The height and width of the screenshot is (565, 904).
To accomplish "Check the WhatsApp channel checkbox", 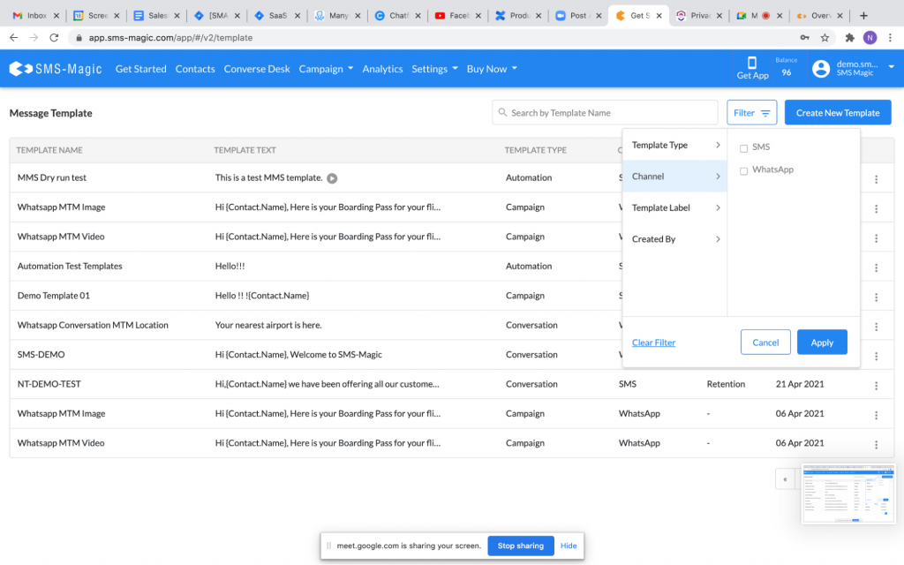I will pyautogui.click(x=743, y=170).
